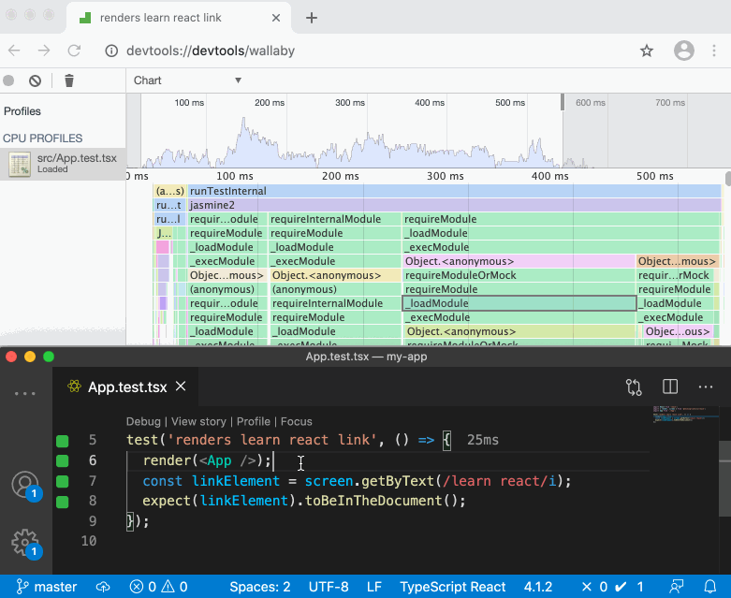Click the Profile code lens link
This screenshot has height=598, width=731.
[253, 421]
